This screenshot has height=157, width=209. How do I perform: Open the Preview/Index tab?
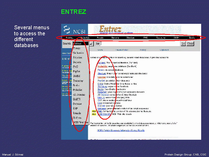(x=122, y=50)
